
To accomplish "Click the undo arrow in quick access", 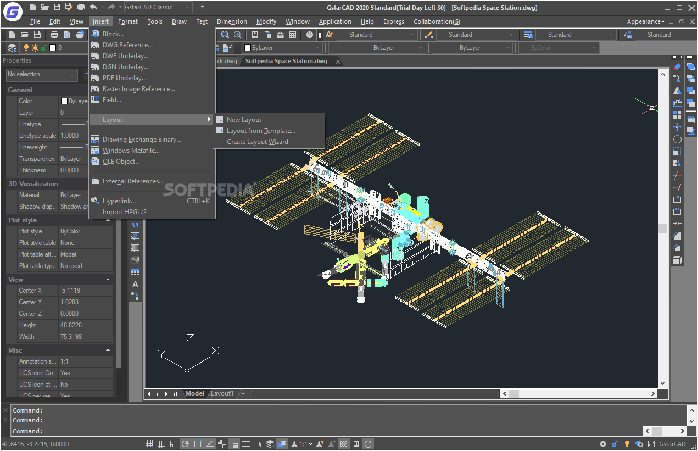I will click(93, 7).
